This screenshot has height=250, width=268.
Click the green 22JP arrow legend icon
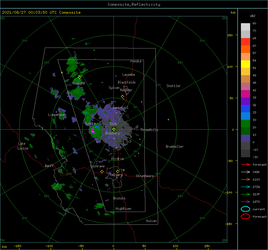pyautogui.click(x=245, y=194)
